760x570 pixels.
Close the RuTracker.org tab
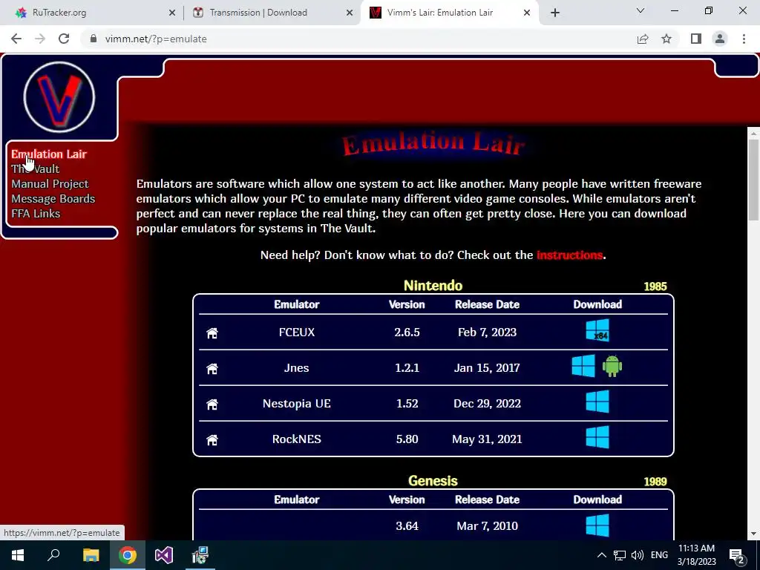[x=172, y=13]
